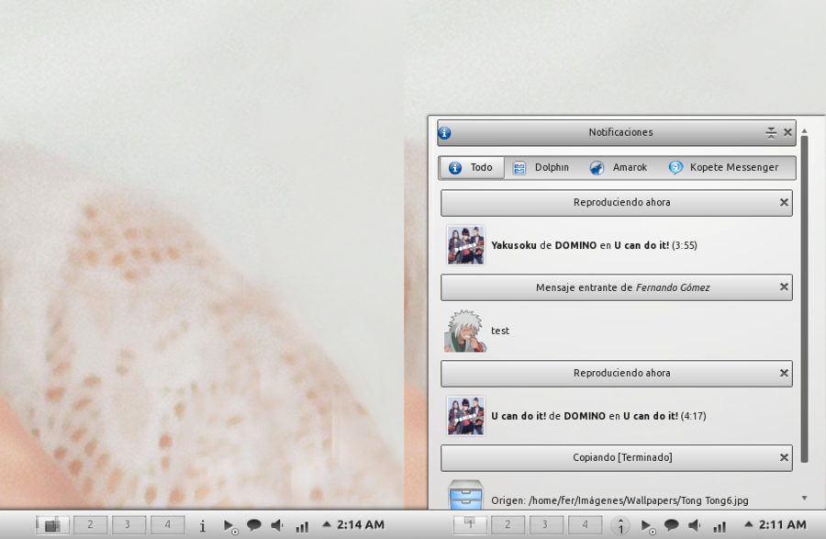The height and width of the screenshot is (539, 826).
Task: Switch to virtual desktop 2 in right pager
Action: (x=508, y=525)
